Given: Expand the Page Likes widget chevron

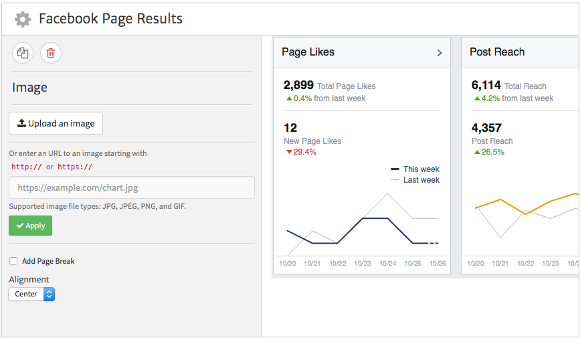Looking at the screenshot, I should click(440, 53).
